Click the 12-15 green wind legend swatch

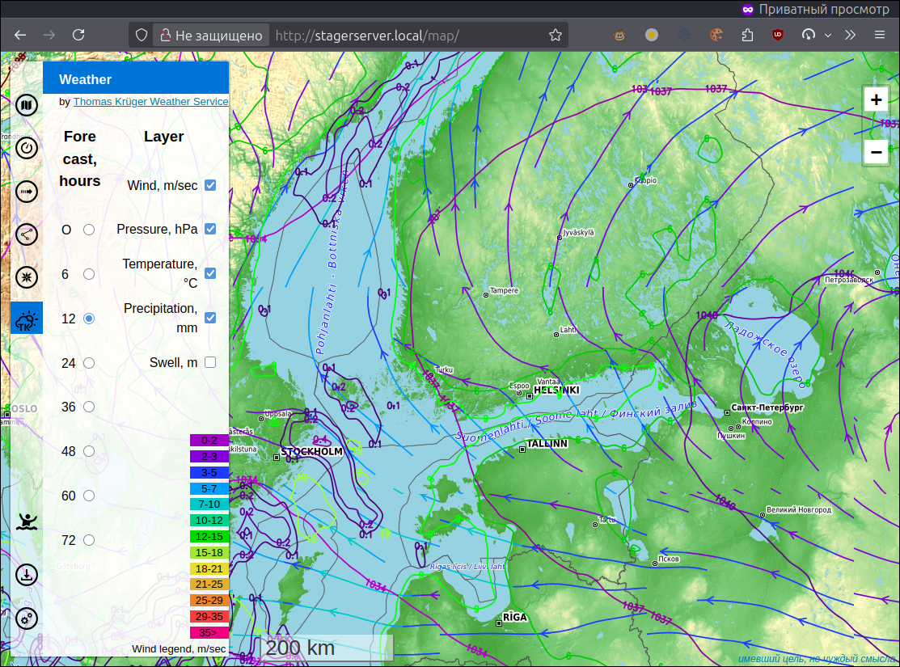209,537
